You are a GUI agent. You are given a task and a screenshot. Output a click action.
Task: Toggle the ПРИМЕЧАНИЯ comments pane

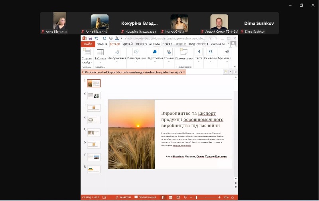click(145, 197)
